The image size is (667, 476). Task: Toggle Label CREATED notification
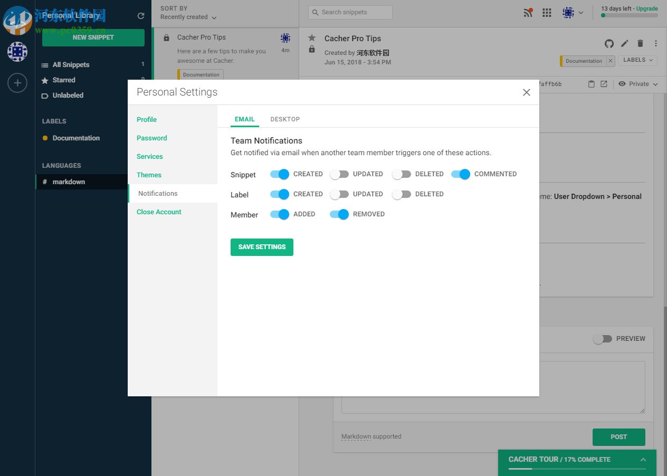(x=280, y=194)
